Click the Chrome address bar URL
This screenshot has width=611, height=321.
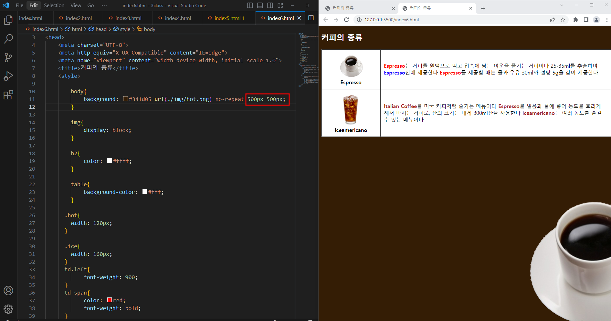392,20
